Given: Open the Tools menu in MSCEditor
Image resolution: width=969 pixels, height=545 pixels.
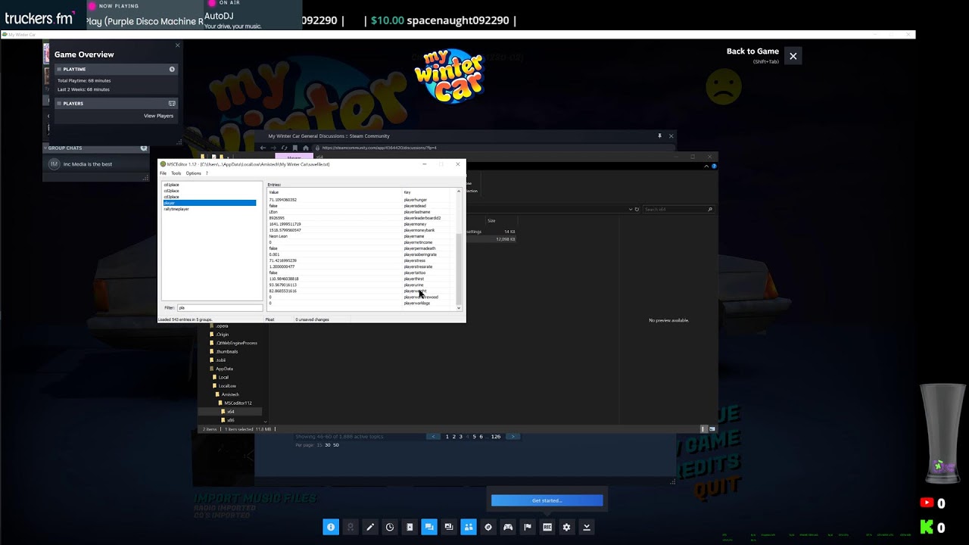Looking at the screenshot, I should (176, 173).
